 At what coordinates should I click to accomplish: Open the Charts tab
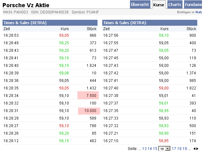click(x=175, y=5)
